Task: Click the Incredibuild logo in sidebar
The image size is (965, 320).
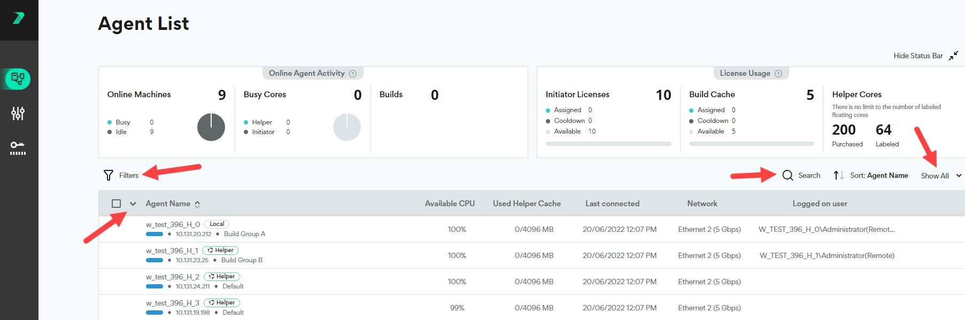Action: click(x=19, y=18)
